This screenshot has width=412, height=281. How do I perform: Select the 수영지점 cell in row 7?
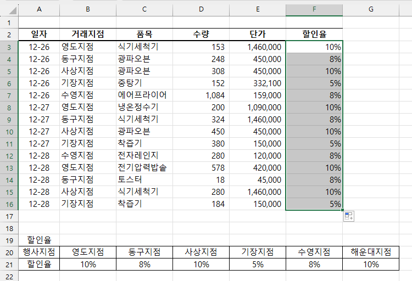[x=88, y=95]
